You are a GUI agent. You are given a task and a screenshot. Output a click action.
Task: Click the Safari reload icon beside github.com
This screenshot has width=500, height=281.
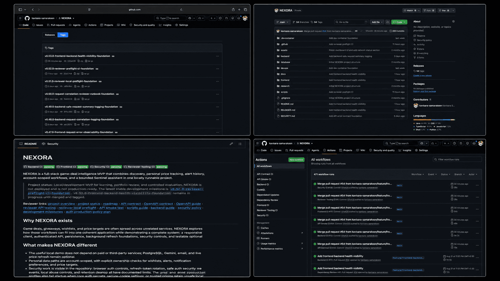[x=181, y=10]
